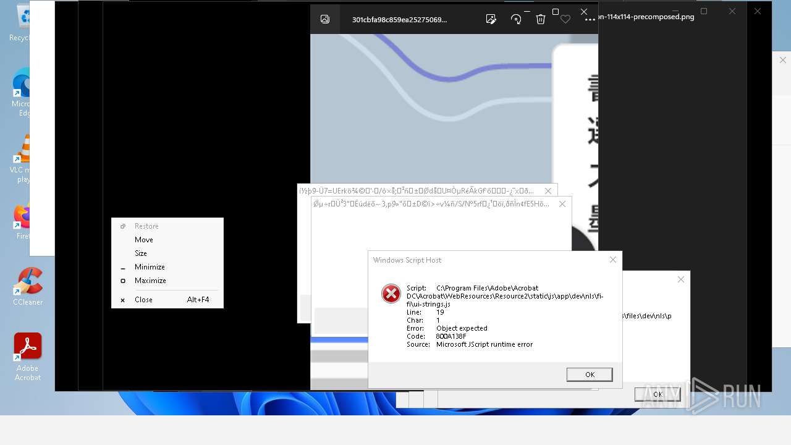The image size is (791, 445).
Task: Click the Windows Script Host title text
Action: pyautogui.click(x=407, y=260)
